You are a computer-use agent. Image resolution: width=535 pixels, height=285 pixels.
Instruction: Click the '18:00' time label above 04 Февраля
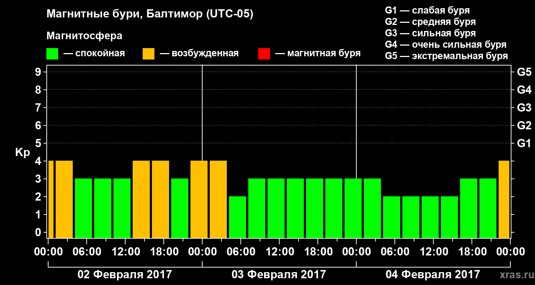[472, 252]
